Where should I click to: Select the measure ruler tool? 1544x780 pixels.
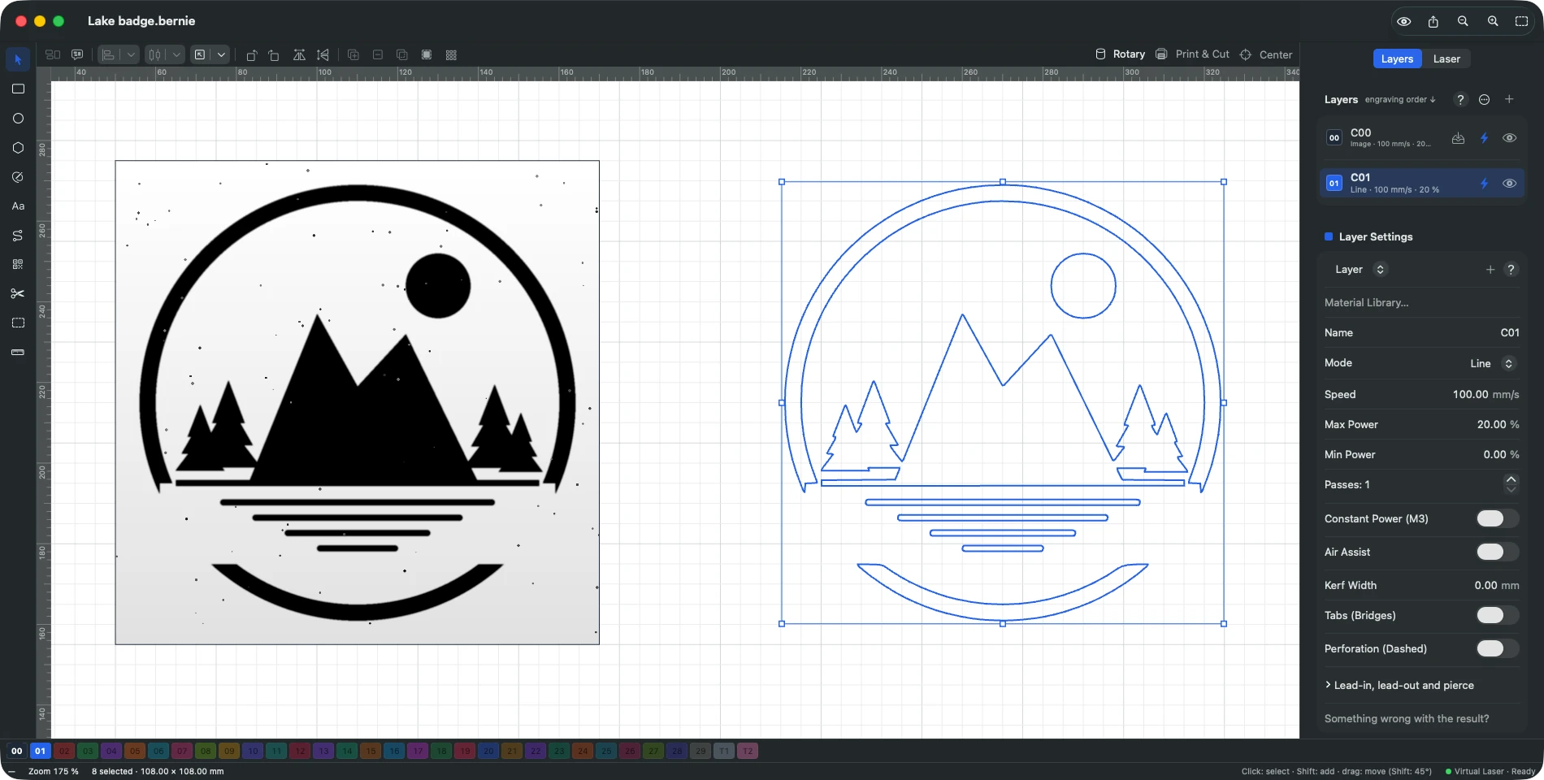click(x=18, y=352)
